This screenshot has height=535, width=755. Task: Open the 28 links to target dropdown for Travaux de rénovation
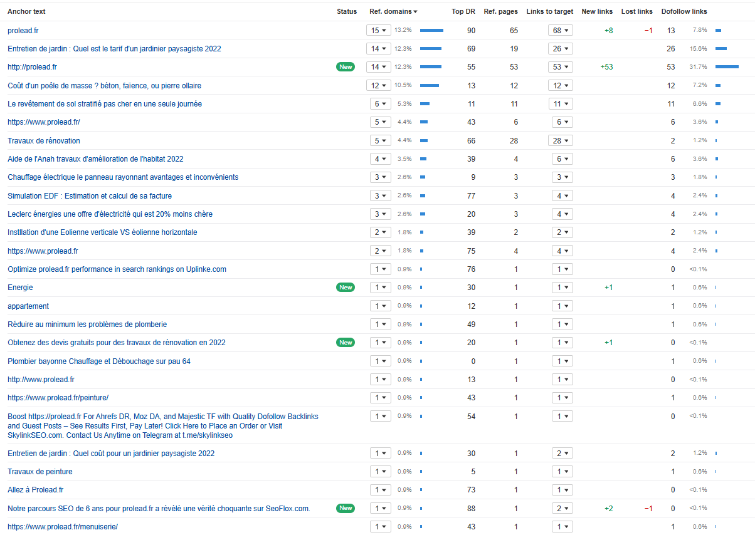pos(562,141)
